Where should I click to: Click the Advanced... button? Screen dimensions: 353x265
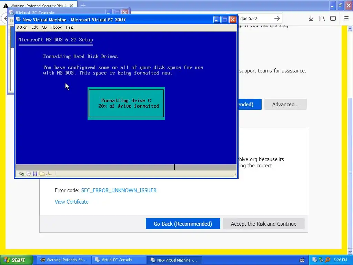point(285,104)
